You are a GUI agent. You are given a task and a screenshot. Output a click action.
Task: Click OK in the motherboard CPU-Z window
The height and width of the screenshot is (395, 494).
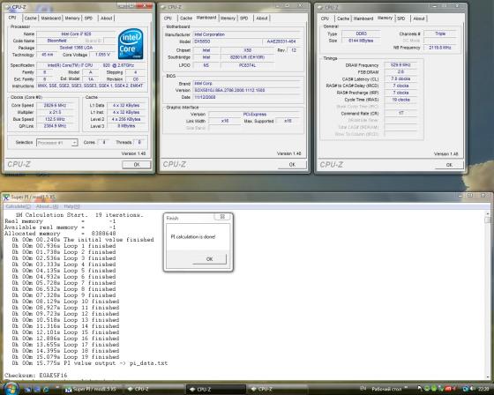pyautogui.click(x=292, y=164)
